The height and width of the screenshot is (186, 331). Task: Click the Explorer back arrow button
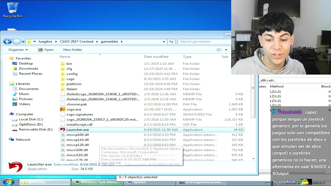click(x=7, y=41)
